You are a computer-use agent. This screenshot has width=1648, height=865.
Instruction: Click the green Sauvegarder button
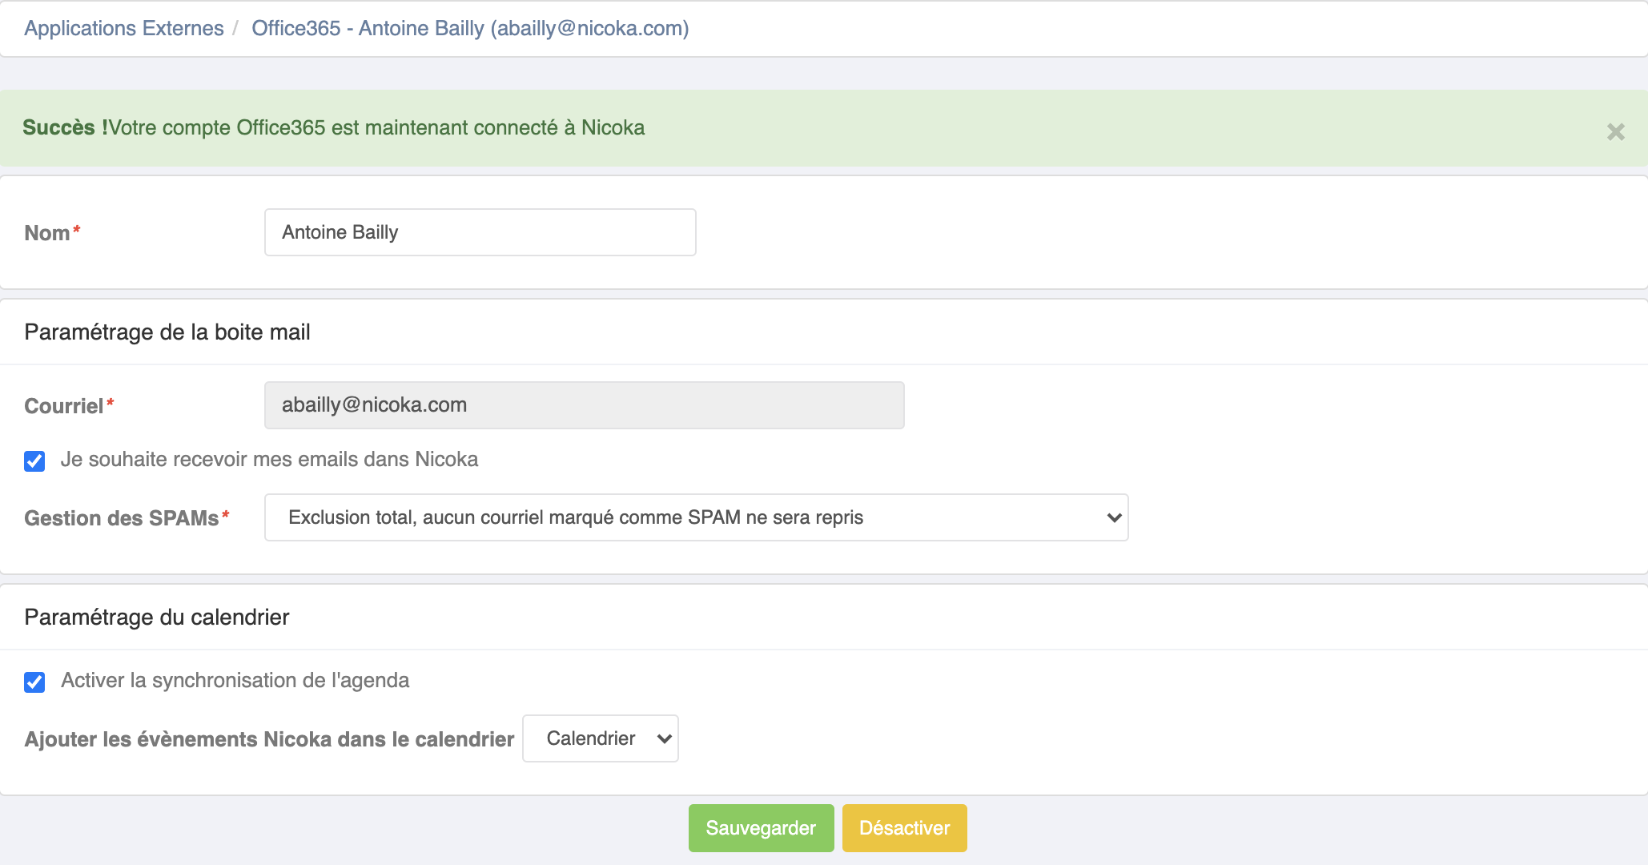(762, 828)
